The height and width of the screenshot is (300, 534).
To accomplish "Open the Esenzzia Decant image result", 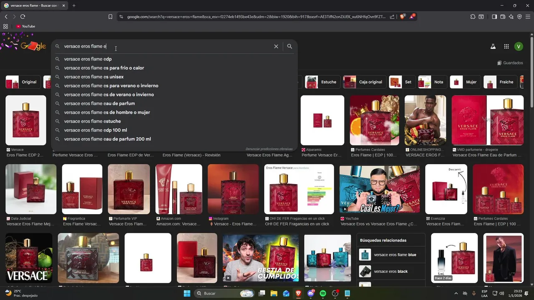I will [x=446, y=189].
